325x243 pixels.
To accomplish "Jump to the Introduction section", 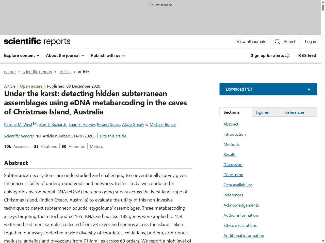I will click(x=235, y=134).
